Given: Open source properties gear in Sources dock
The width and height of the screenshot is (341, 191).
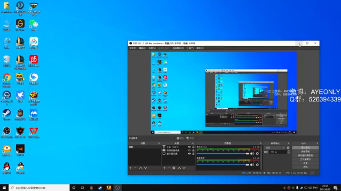Looking at the screenshot, I should point(174,168).
